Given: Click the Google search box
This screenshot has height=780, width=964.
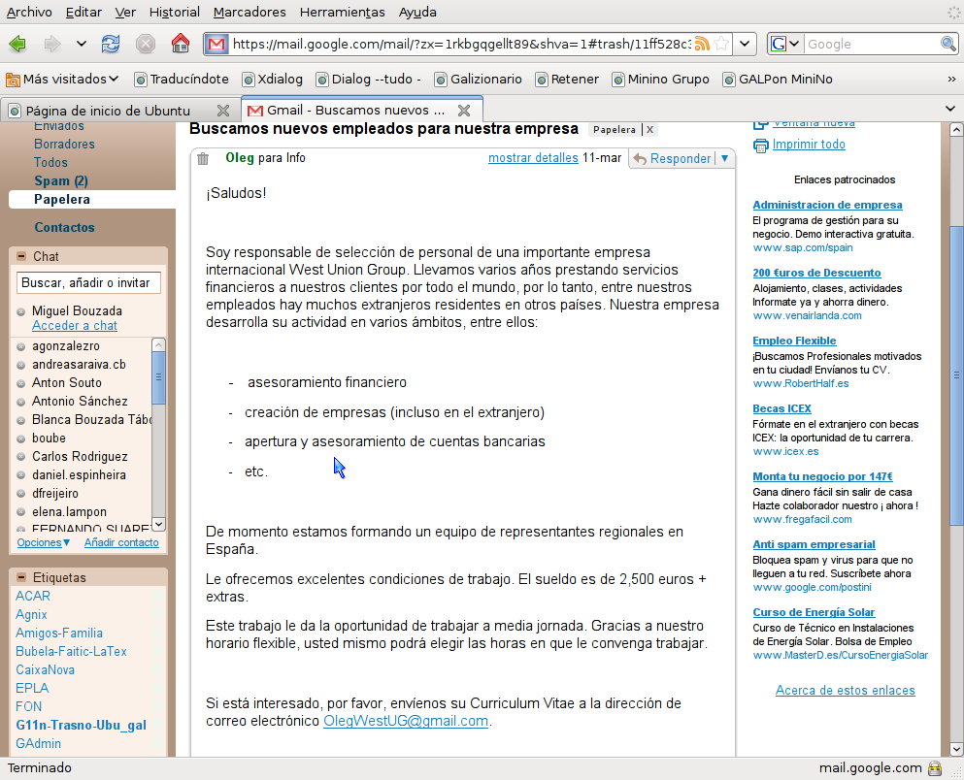Looking at the screenshot, I should click(871, 44).
